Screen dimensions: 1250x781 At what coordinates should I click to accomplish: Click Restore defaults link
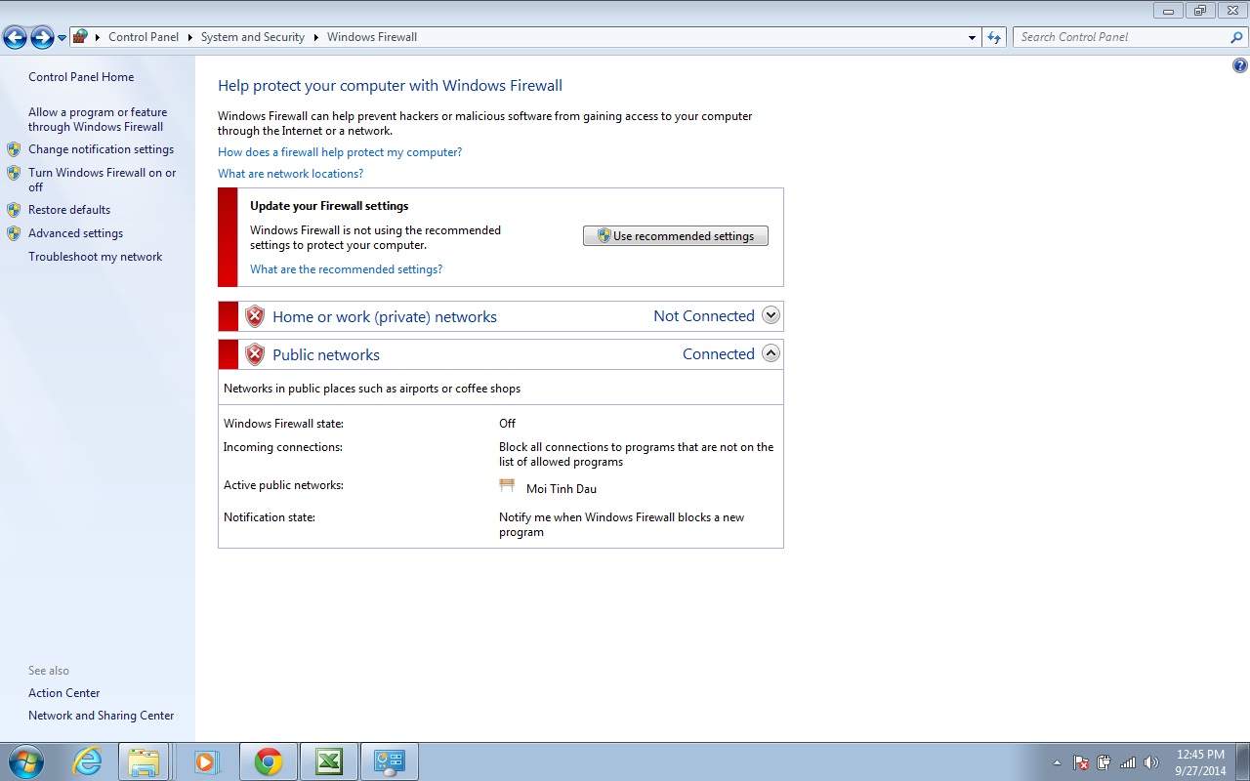point(69,210)
